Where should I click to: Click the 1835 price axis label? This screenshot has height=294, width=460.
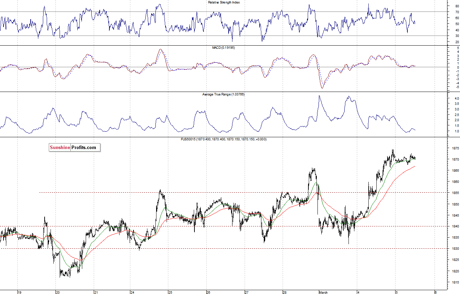coord(455,238)
